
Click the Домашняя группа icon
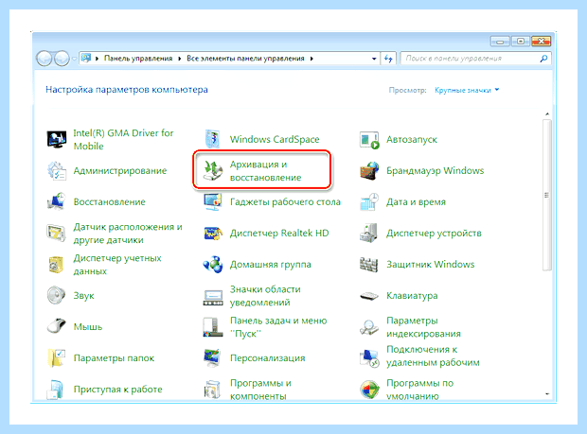[x=213, y=265]
